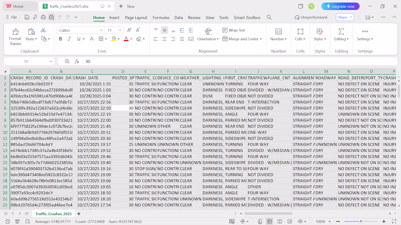Open the Name Box dropdown arrow
Screen dimensions: 401x225
click(51, 61)
